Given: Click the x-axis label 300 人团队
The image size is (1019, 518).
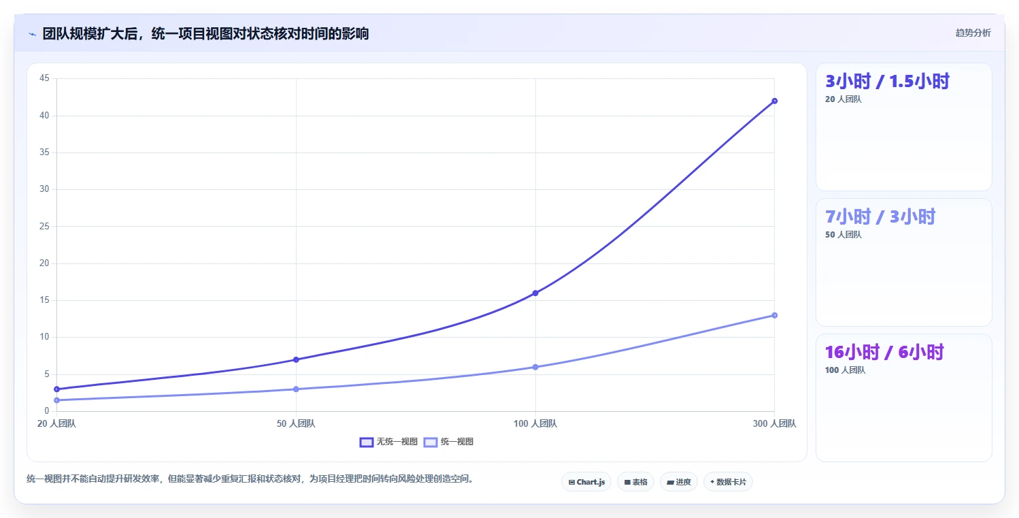Looking at the screenshot, I should coord(774,424).
